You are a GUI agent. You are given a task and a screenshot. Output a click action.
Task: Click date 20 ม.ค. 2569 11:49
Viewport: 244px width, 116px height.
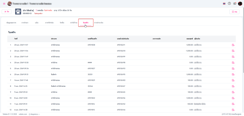(x=21, y=57)
